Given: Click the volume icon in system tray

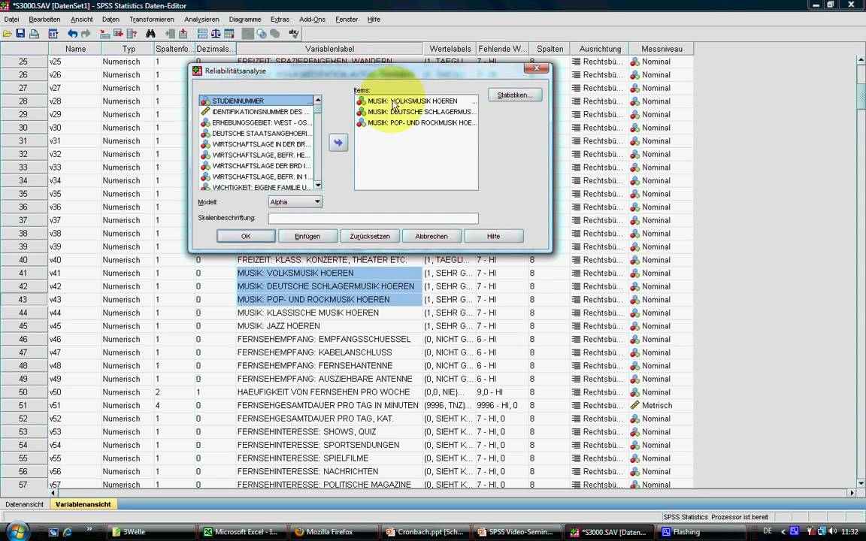Looking at the screenshot, I should [x=832, y=531].
